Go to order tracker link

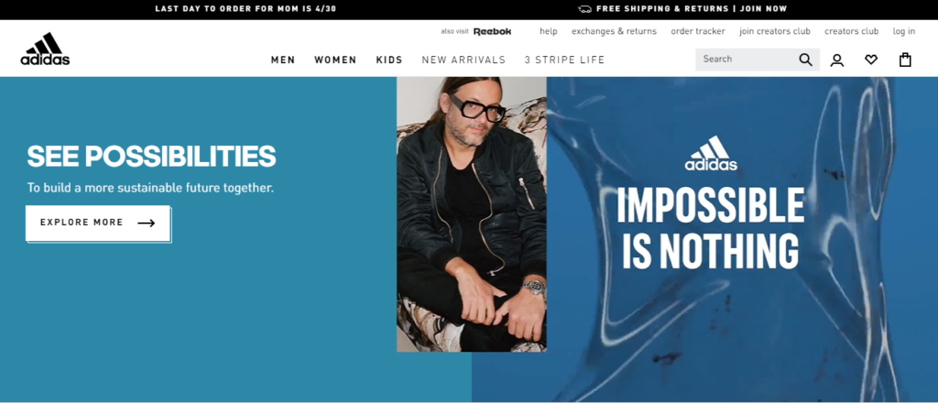(x=697, y=31)
